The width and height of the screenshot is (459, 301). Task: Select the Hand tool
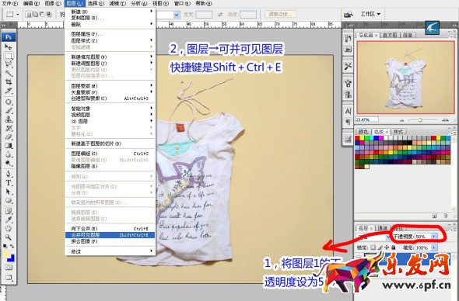(9, 228)
